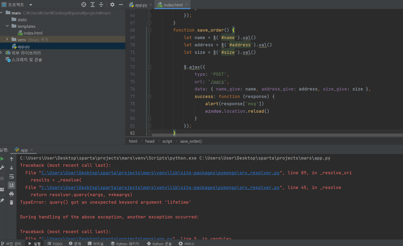Click the save_order() breadcrumb
The image size is (403, 246).
pos(191,141)
